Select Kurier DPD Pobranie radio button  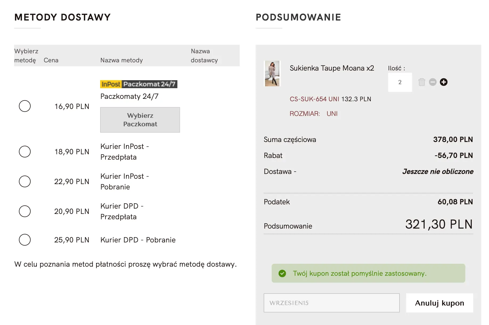coord(25,240)
